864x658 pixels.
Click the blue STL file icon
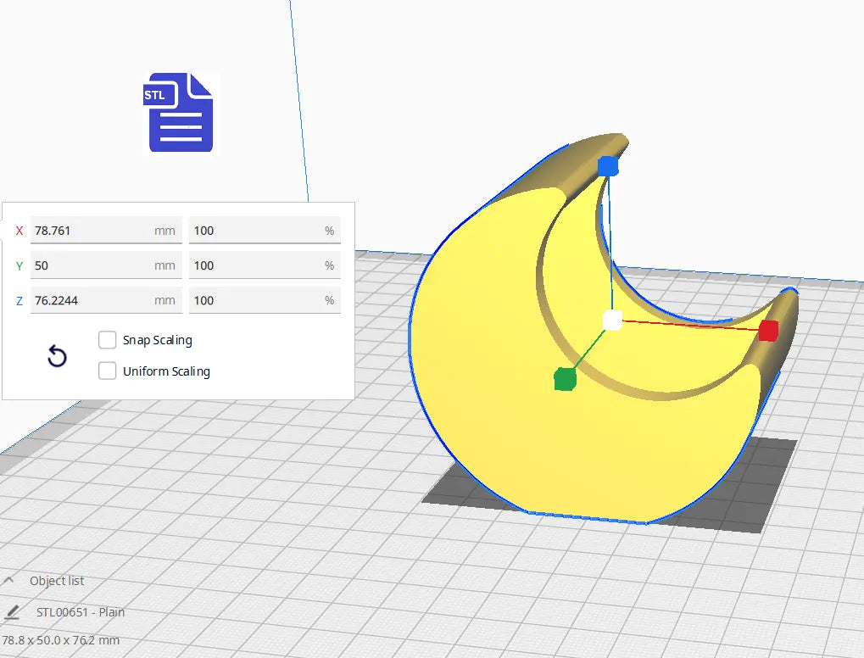click(180, 113)
